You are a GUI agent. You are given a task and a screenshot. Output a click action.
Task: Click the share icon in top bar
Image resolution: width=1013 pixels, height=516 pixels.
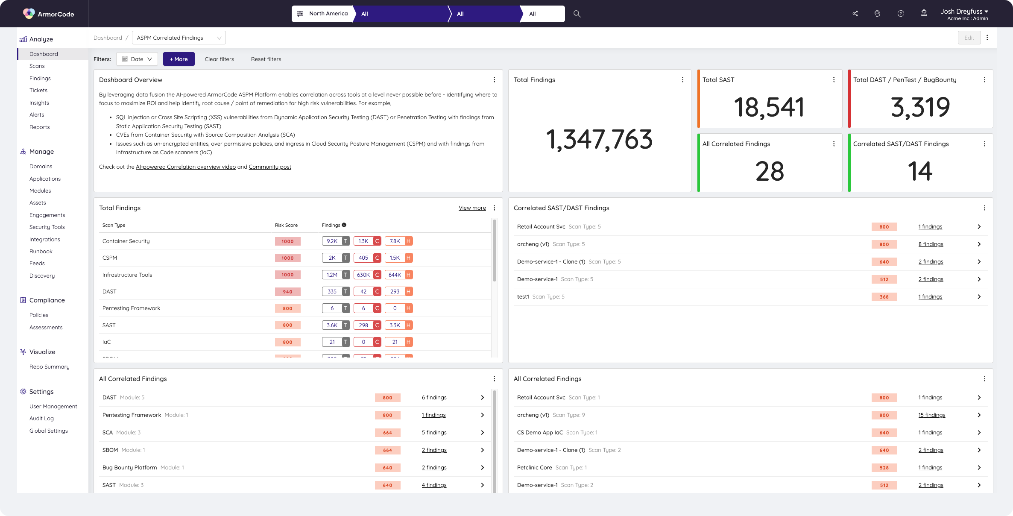[x=855, y=14]
